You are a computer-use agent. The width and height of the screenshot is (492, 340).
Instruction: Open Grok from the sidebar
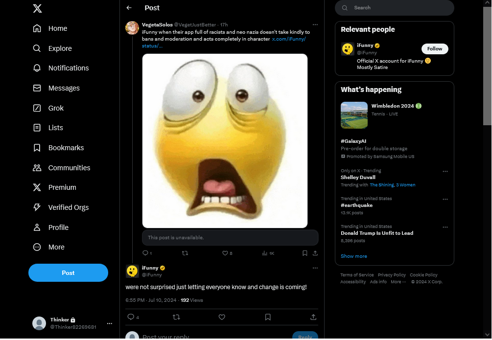(x=48, y=108)
